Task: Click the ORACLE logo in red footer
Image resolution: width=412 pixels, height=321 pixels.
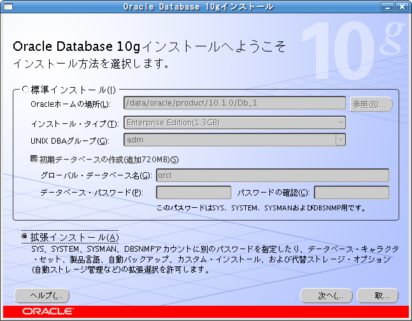Action: pos(48,311)
